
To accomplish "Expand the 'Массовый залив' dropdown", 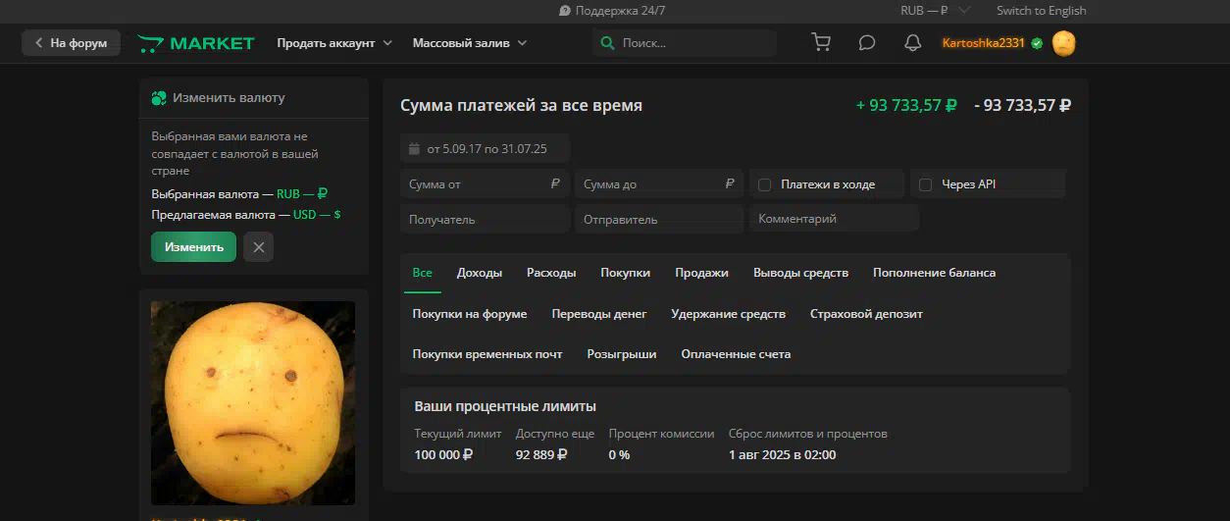I will tap(470, 43).
